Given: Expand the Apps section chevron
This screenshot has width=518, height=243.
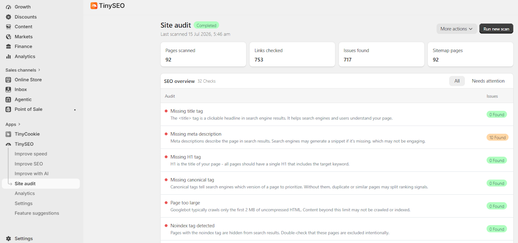Looking at the screenshot, I should [19, 125].
